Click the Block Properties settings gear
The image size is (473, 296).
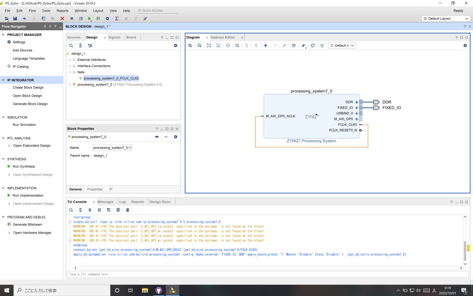point(176,137)
